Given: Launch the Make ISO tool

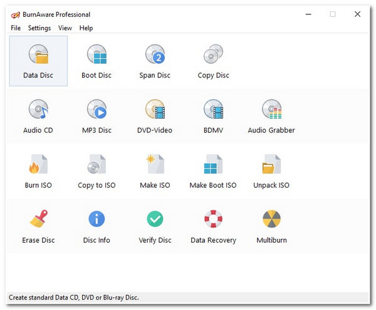Looking at the screenshot, I should (155, 171).
